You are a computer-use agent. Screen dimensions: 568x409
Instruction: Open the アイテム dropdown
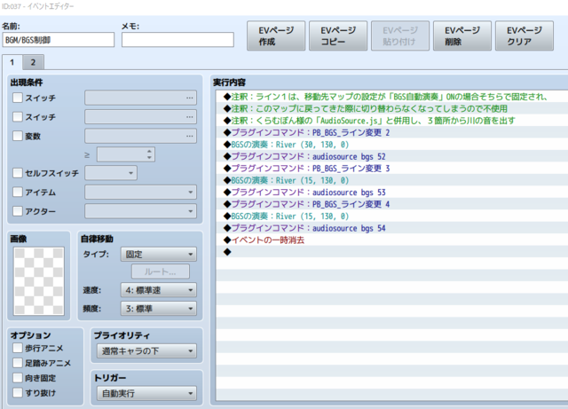click(x=140, y=192)
